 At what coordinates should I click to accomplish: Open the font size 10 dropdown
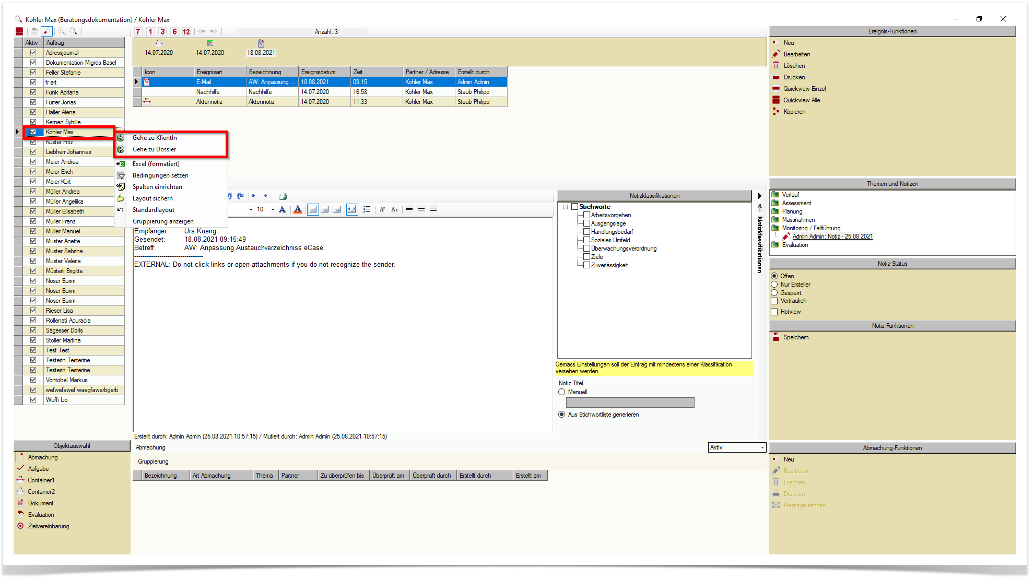tap(273, 209)
